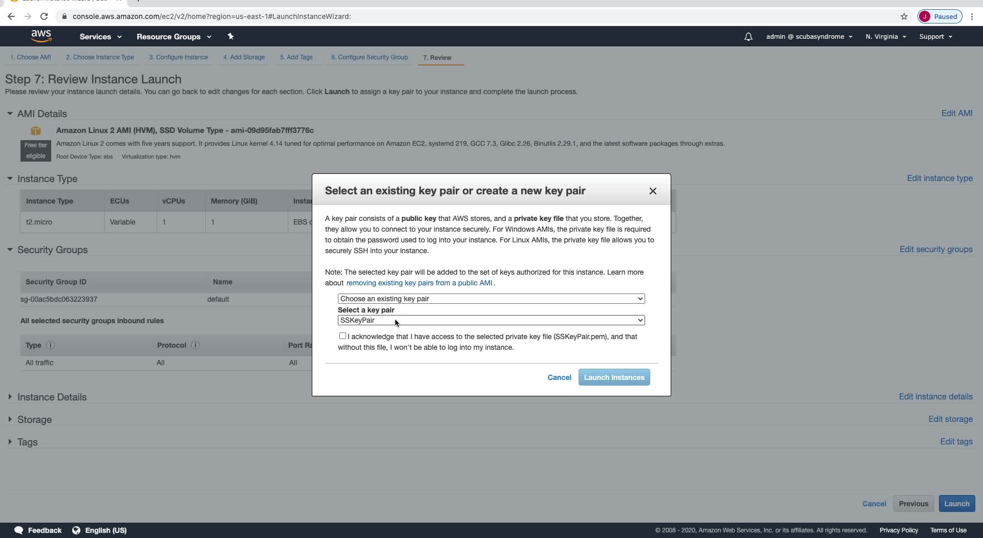Click the browser reload icon
The width and height of the screenshot is (983, 538).
click(44, 16)
